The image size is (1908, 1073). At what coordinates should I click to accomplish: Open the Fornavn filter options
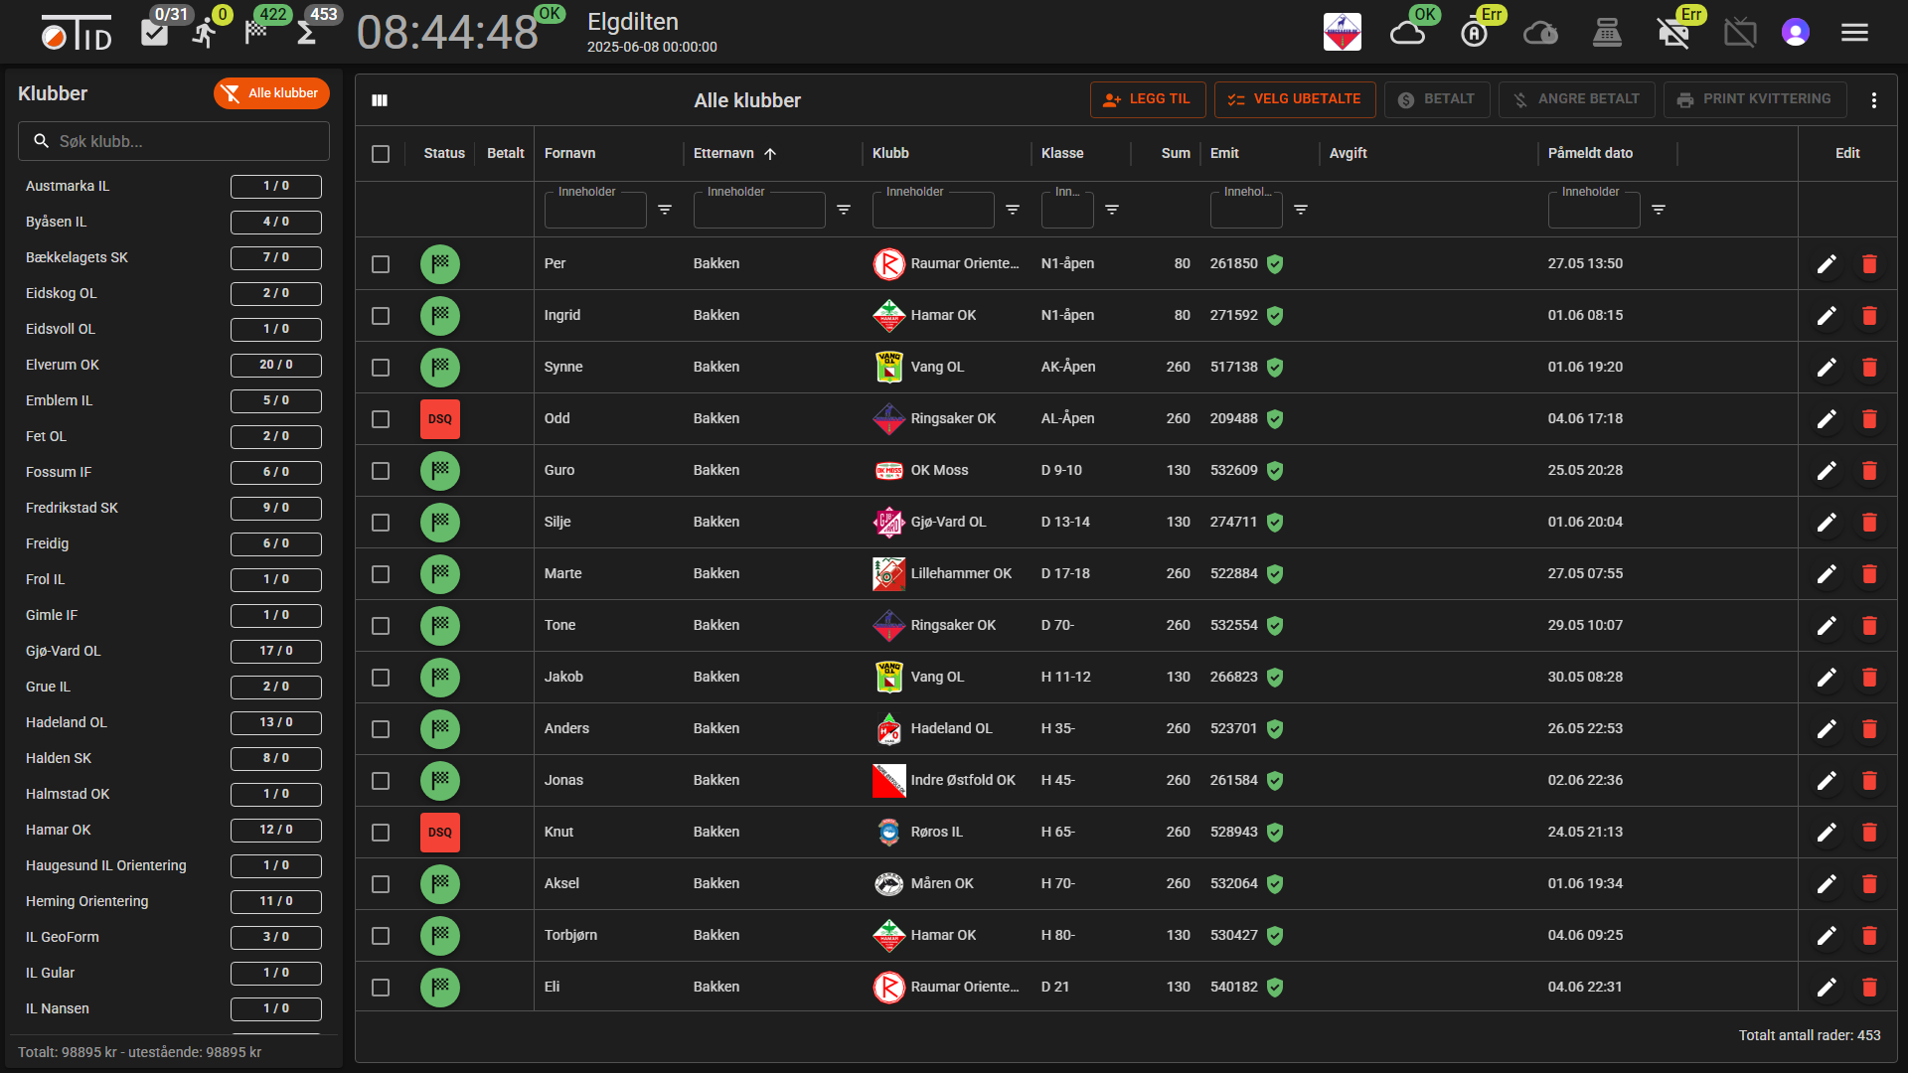point(665,210)
